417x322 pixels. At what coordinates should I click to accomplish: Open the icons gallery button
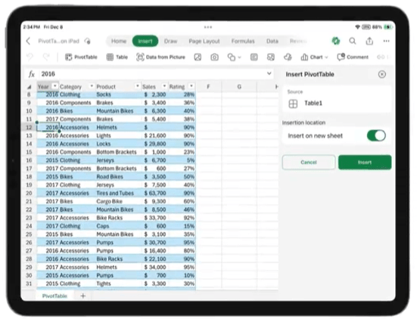tap(271, 57)
